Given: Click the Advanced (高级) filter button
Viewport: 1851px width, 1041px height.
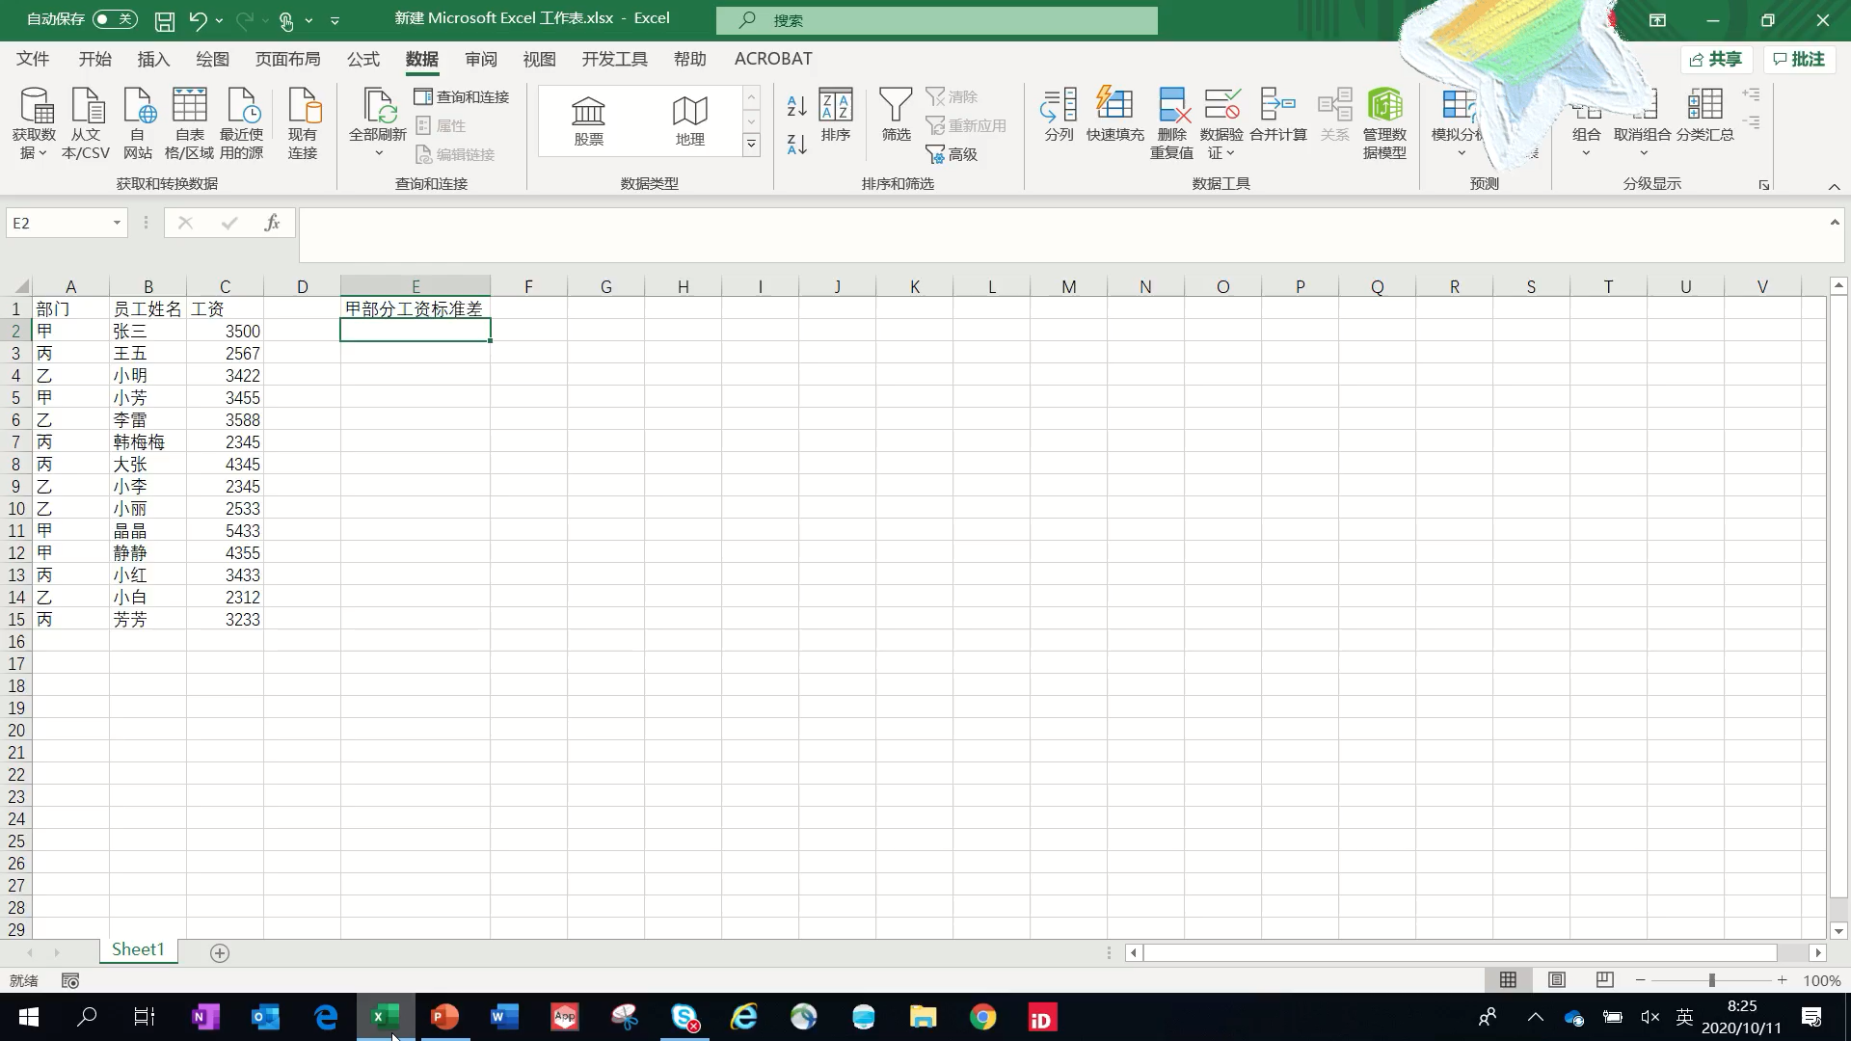Looking at the screenshot, I should tap(952, 154).
